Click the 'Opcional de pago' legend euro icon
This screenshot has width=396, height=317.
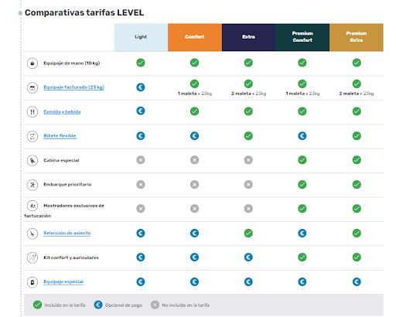click(98, 305)
